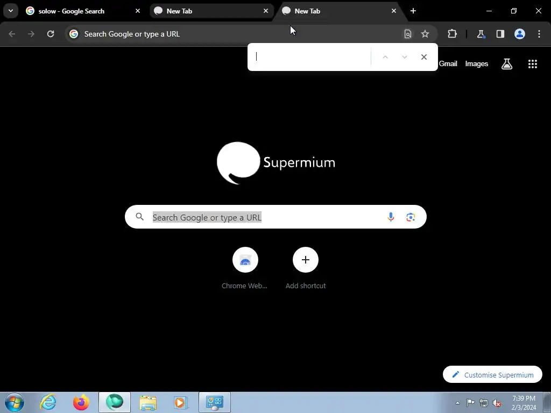The image size is (551, 413).
Task: Click the find-in-page icon in omnibox
Action: click(408, 34)
